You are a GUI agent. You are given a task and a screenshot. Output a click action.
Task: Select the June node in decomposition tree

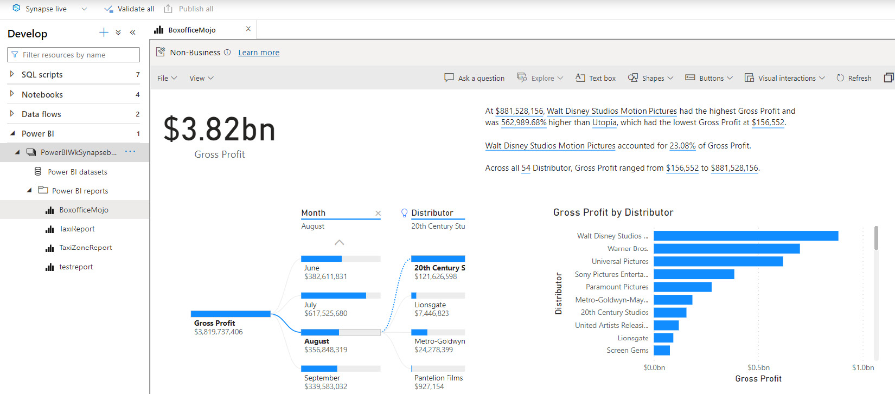tap(341, 268)
